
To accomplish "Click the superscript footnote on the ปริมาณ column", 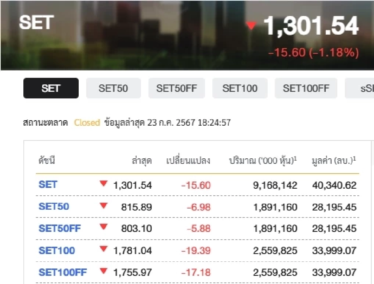I will 295,158.
